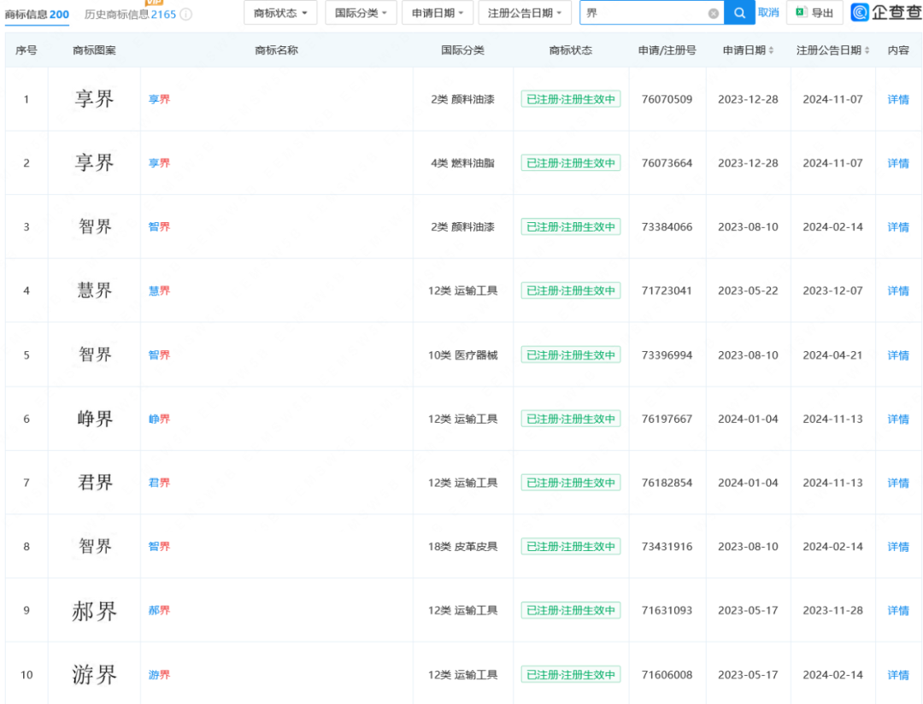Open the 注册公告日期 filter dropdown
Viewport: 923px width, 704px height.
pyautogui.click(x=525, y=13)
